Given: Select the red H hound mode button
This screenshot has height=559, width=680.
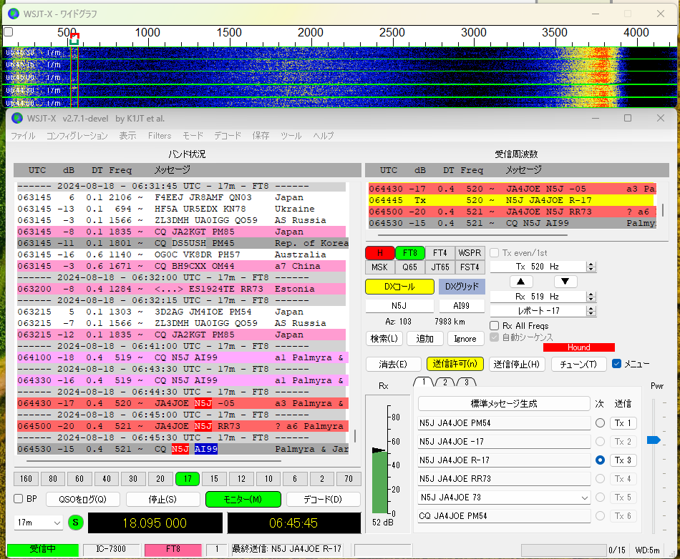Looking at the screenshot, I should pos(379,253).
